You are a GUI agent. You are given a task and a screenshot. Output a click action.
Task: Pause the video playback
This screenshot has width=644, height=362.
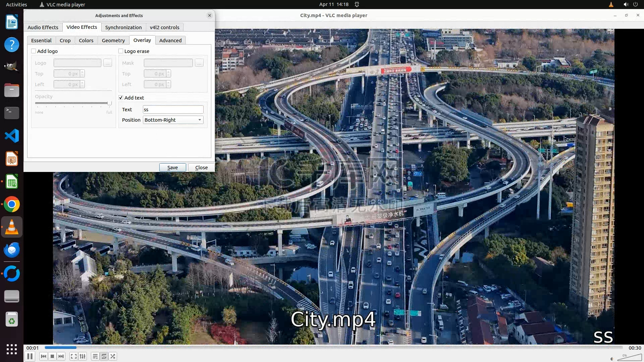pos(30,356)
